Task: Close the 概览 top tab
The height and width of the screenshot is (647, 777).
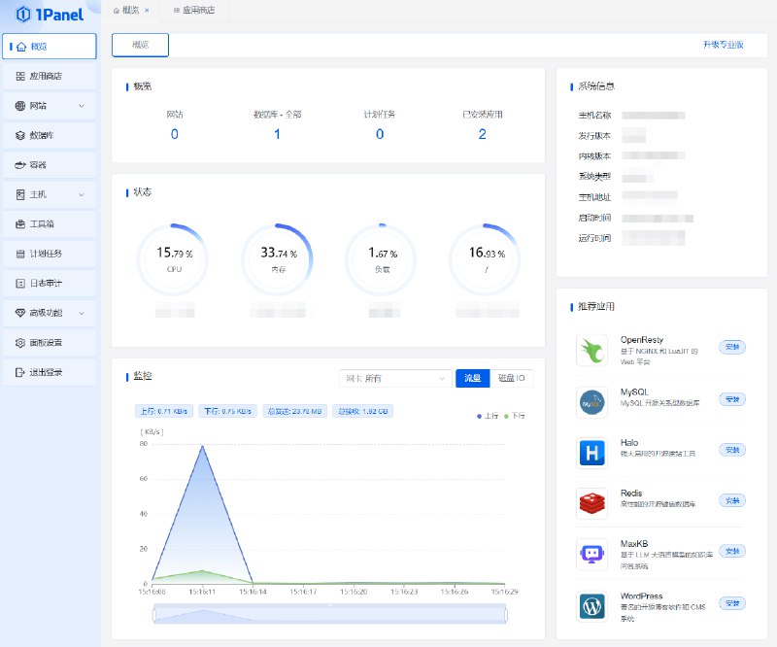Action: [147, 11]
